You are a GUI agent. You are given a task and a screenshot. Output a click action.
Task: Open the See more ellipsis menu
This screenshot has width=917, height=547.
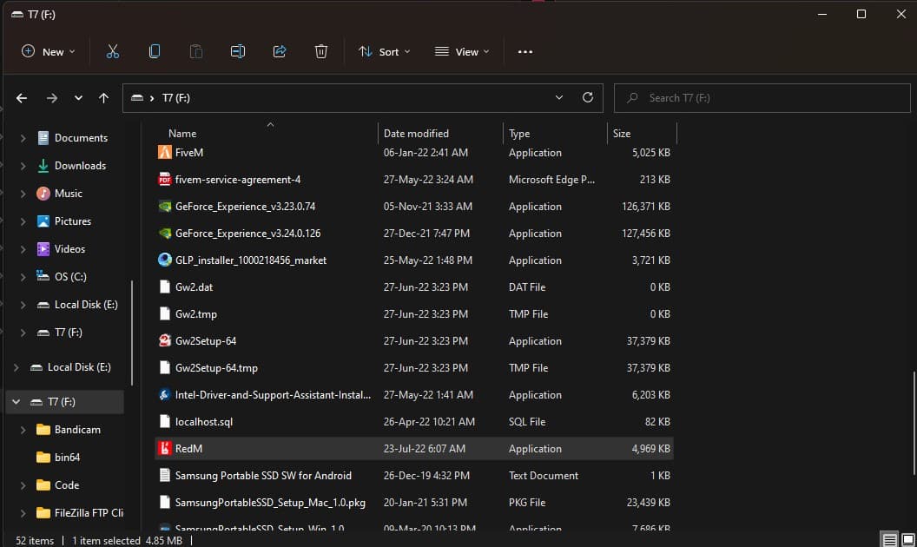tap(525, 51)
